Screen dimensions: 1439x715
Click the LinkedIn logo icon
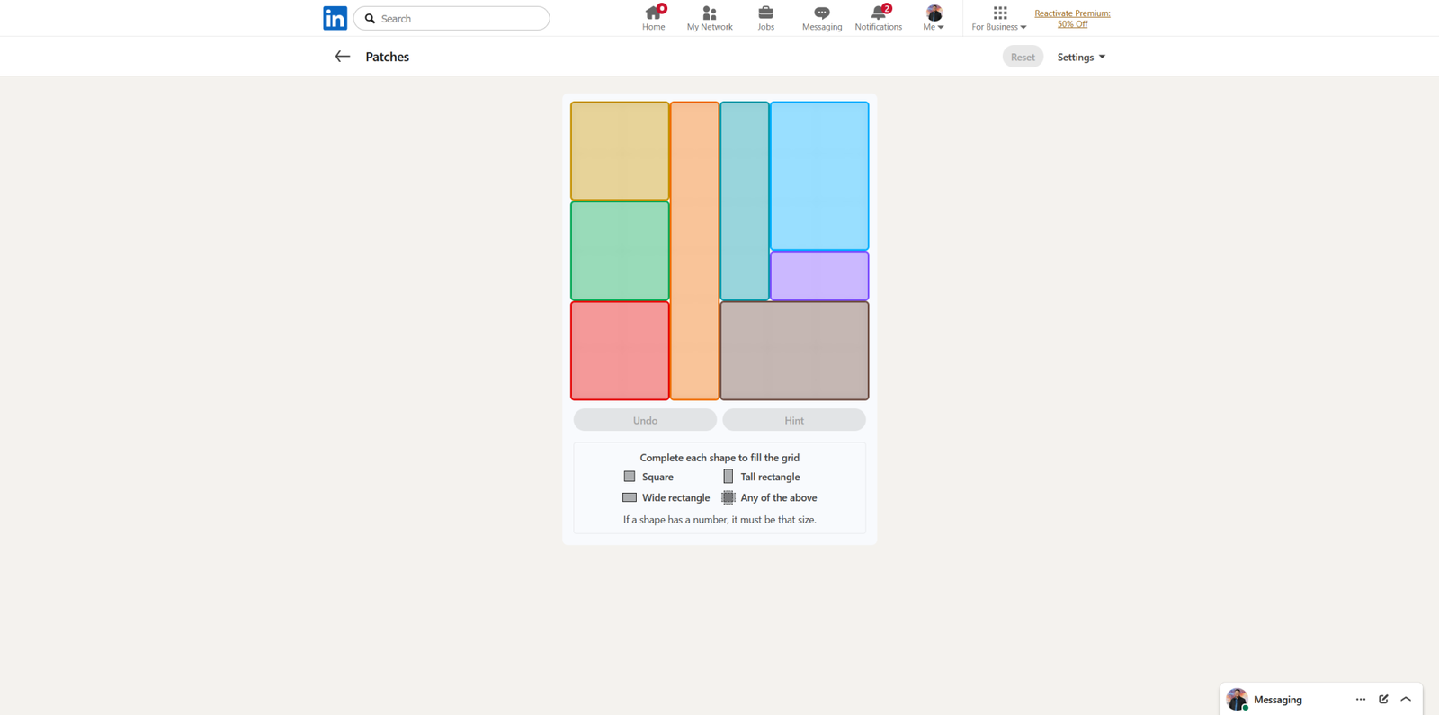point(335,18)
